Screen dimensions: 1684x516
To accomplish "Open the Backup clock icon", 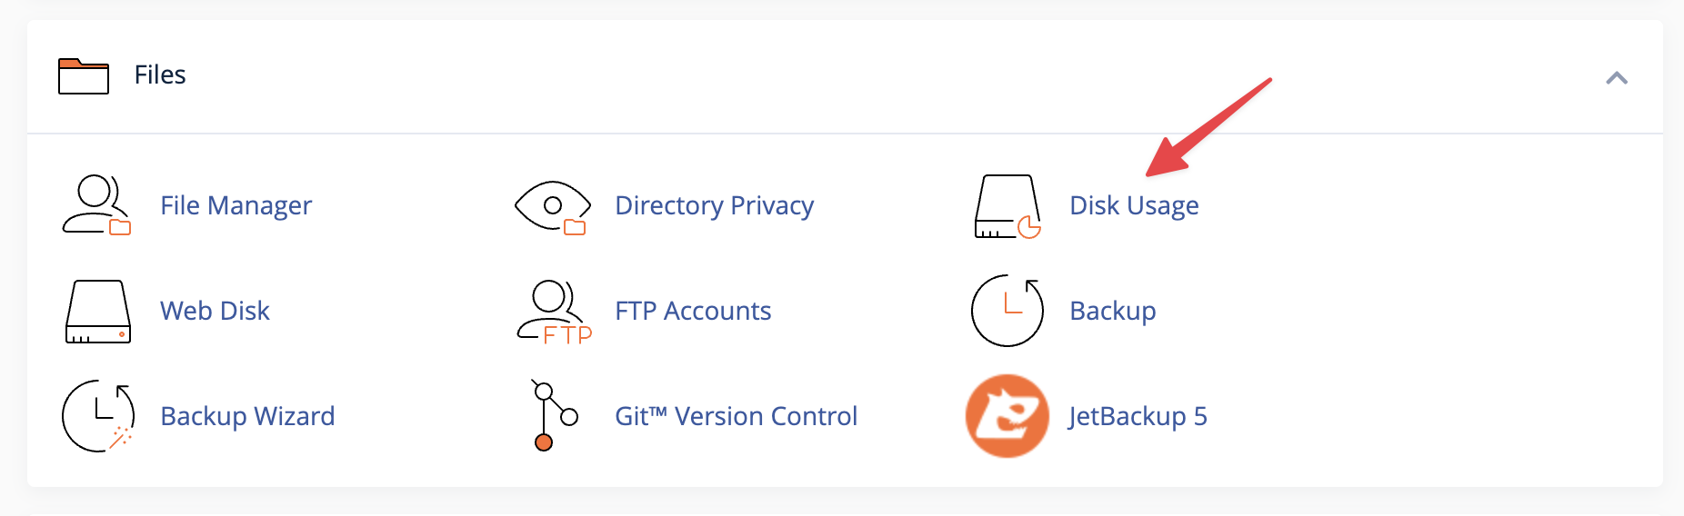I will tap(1007, 311).
